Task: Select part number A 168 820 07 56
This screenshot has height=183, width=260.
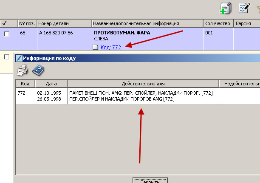Action: pyautogui.click(x=55, y=33)
